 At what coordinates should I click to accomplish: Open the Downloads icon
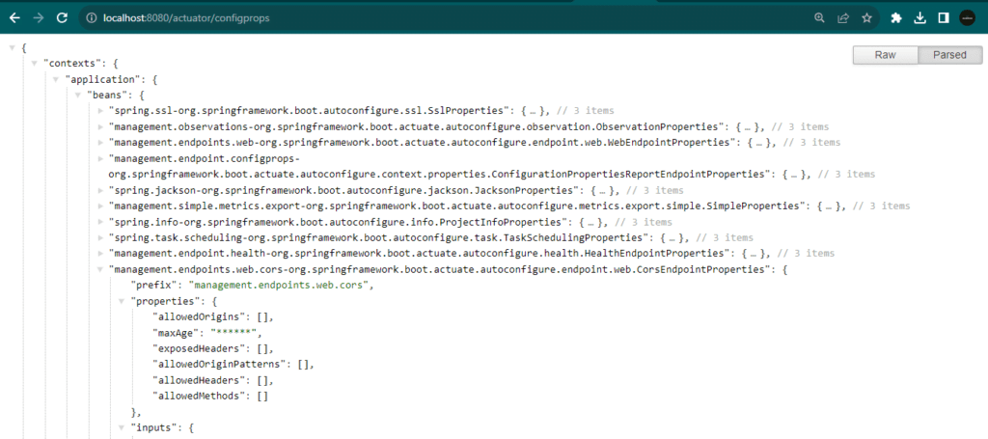[x=919, y=18]
